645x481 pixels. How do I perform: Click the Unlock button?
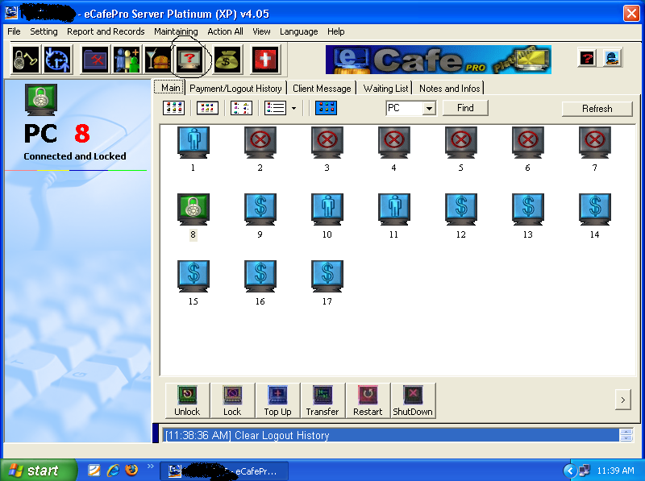pyautogui.click(x=187, y=401)
